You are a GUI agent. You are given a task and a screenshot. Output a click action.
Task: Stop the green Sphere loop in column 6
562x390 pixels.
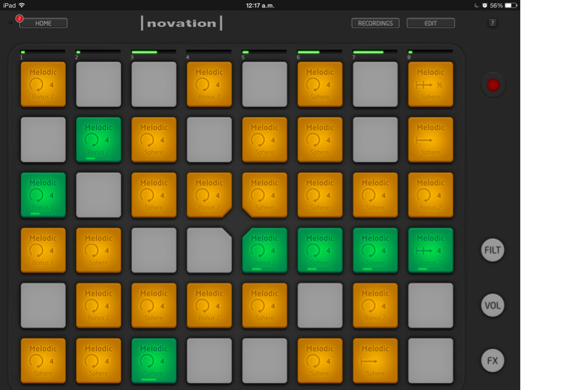point(320,250)
